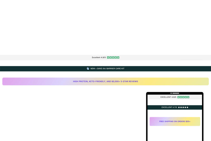
Task: Click the first green star in top bar
Action: point(108,57)
